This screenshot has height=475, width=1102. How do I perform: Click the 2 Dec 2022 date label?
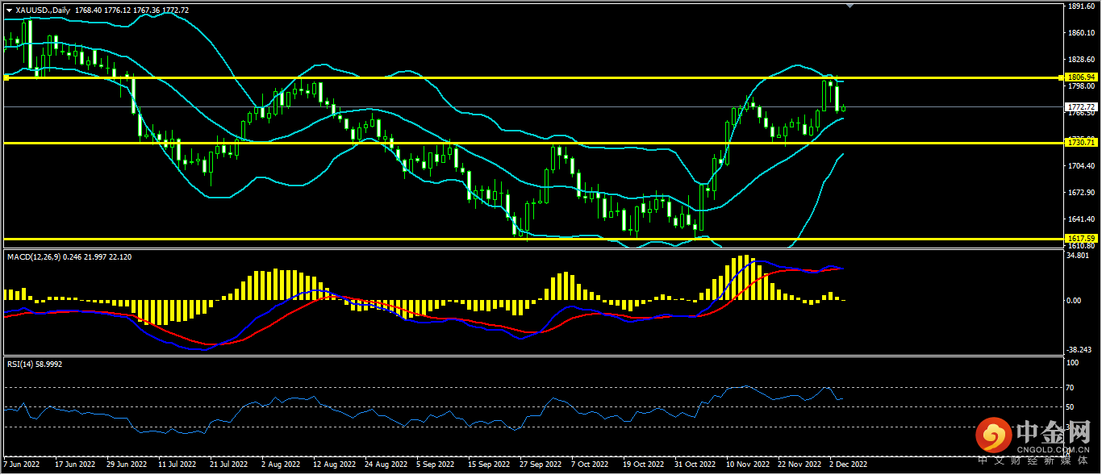click(x=849, y=465)
